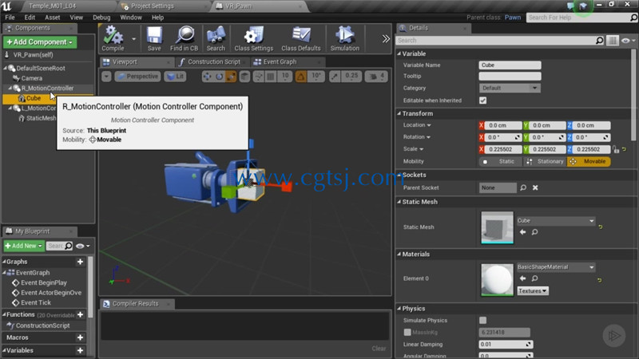Open Static Mesh Cube dropdown
Screen dimensions: 639x359
556,221
